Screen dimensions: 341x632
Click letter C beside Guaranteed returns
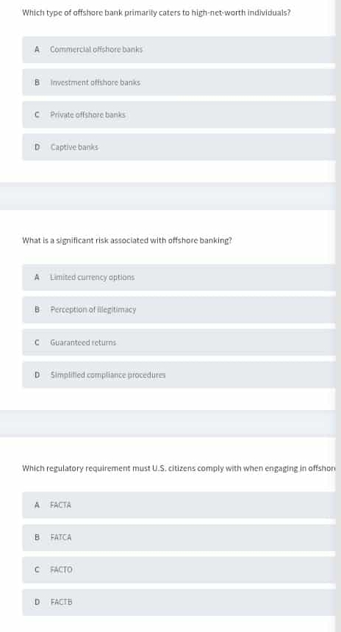tap(37, 342)
